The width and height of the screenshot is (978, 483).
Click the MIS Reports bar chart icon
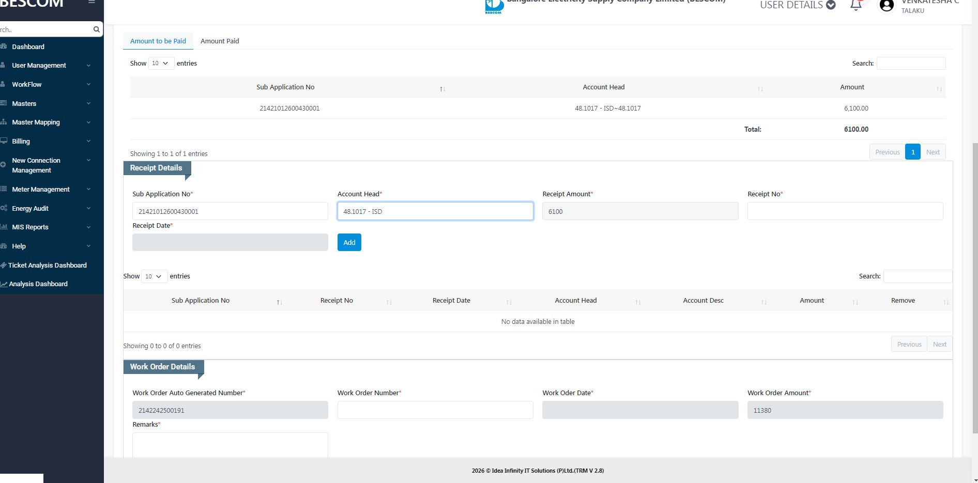tap(4, 227)
